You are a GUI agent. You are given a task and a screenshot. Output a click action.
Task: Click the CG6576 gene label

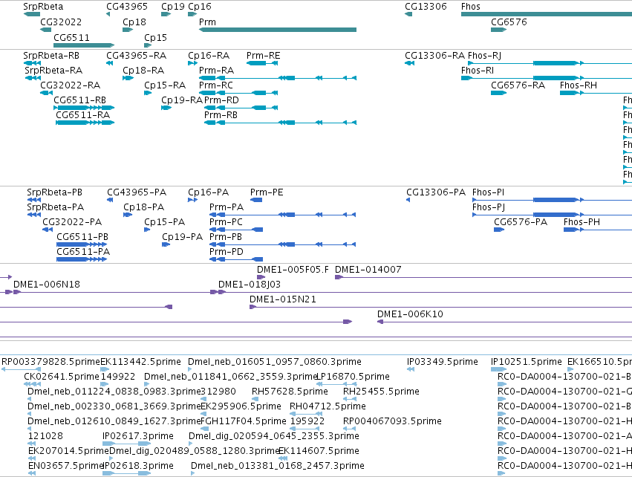(509, 22)
